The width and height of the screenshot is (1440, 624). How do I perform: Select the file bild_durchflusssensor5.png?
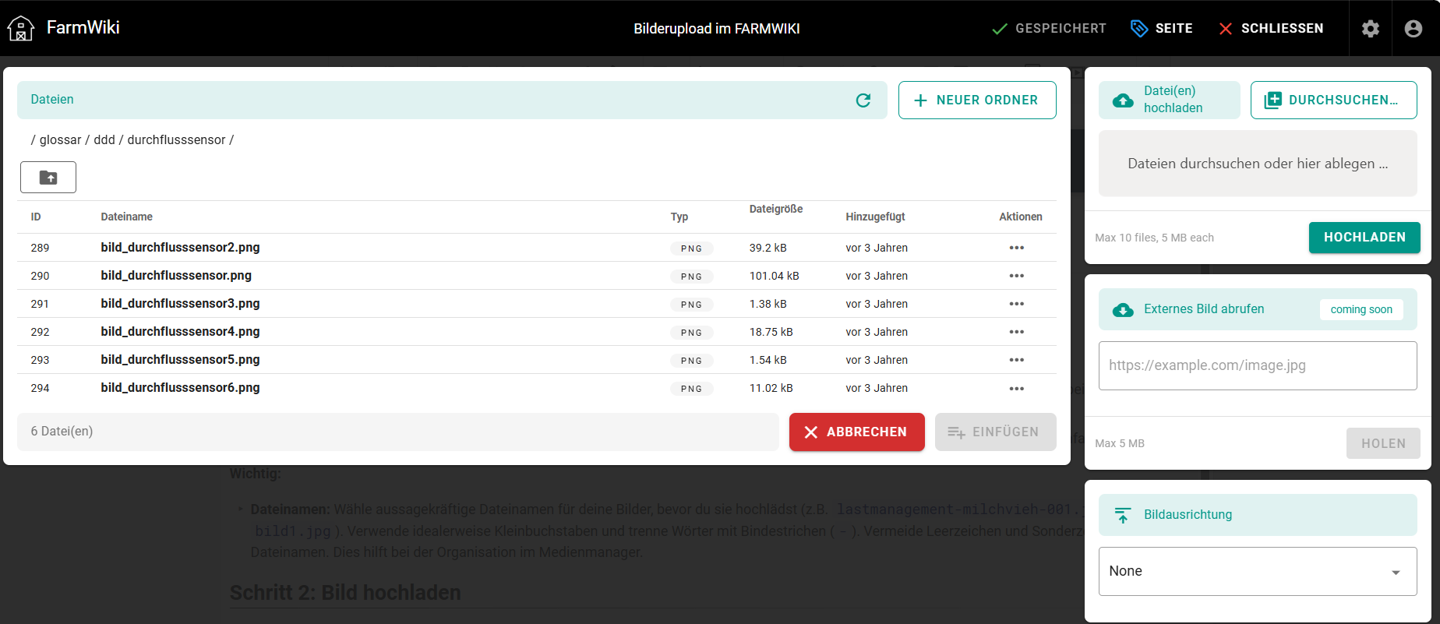click(180, 360)
